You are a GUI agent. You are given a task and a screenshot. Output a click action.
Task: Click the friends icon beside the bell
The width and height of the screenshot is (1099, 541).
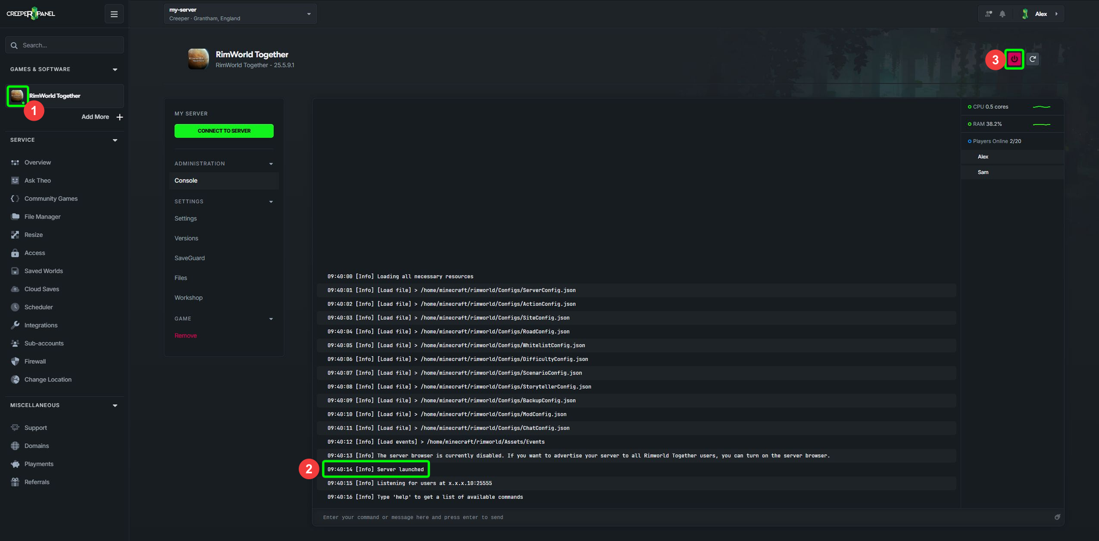tap(989, 14)
